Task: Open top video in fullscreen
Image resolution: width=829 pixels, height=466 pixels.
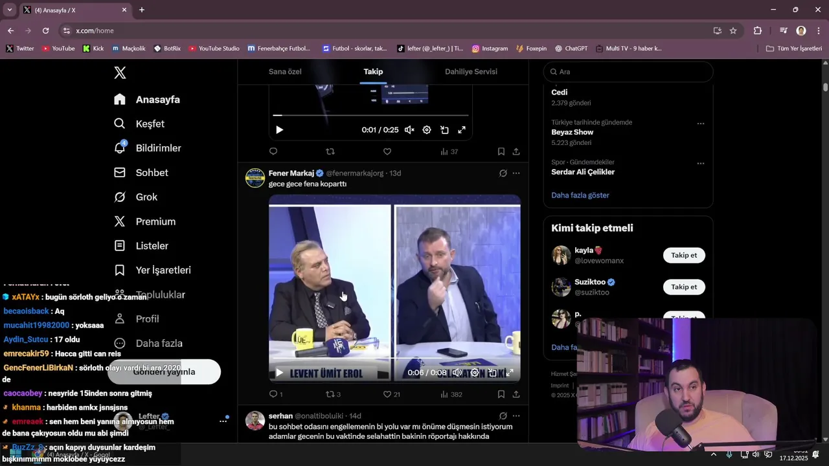Action: pyautogui.click(x=462, y=130)
